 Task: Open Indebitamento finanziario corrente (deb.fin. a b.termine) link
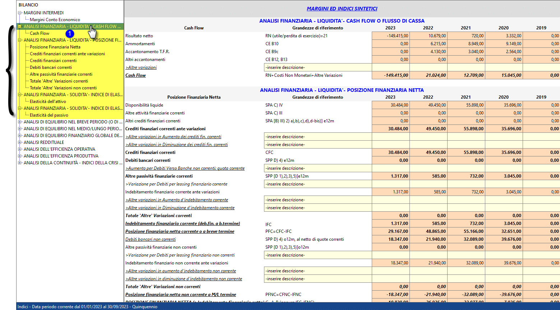point(182,224)
